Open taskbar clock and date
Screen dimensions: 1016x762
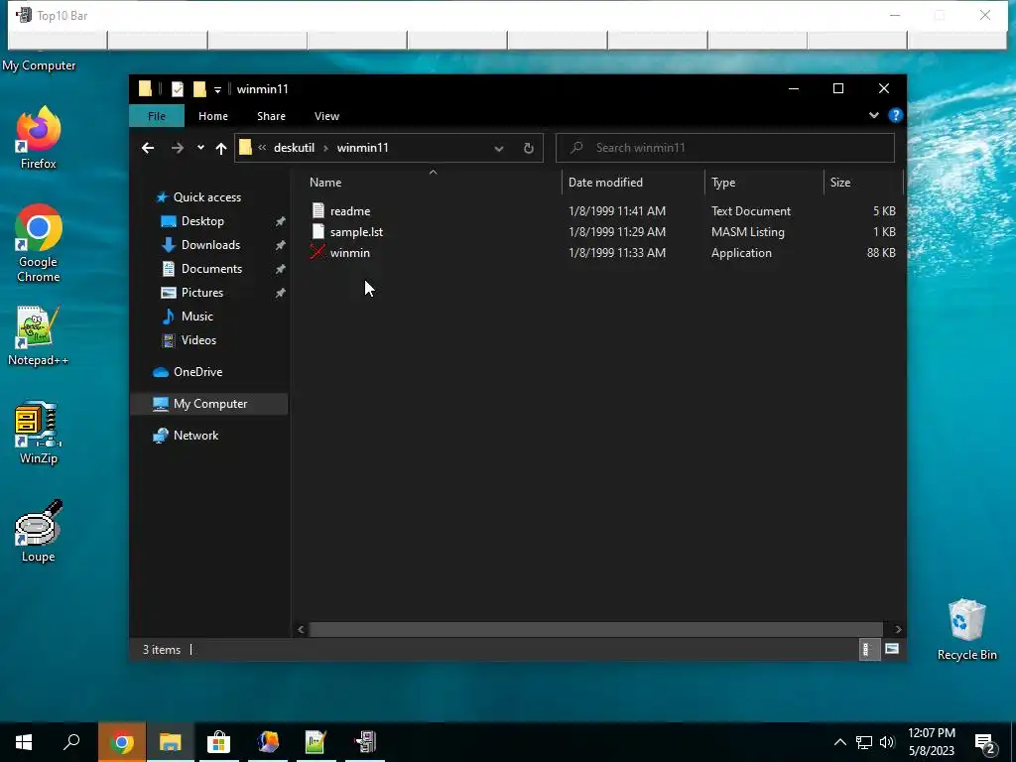click(931, 742)
